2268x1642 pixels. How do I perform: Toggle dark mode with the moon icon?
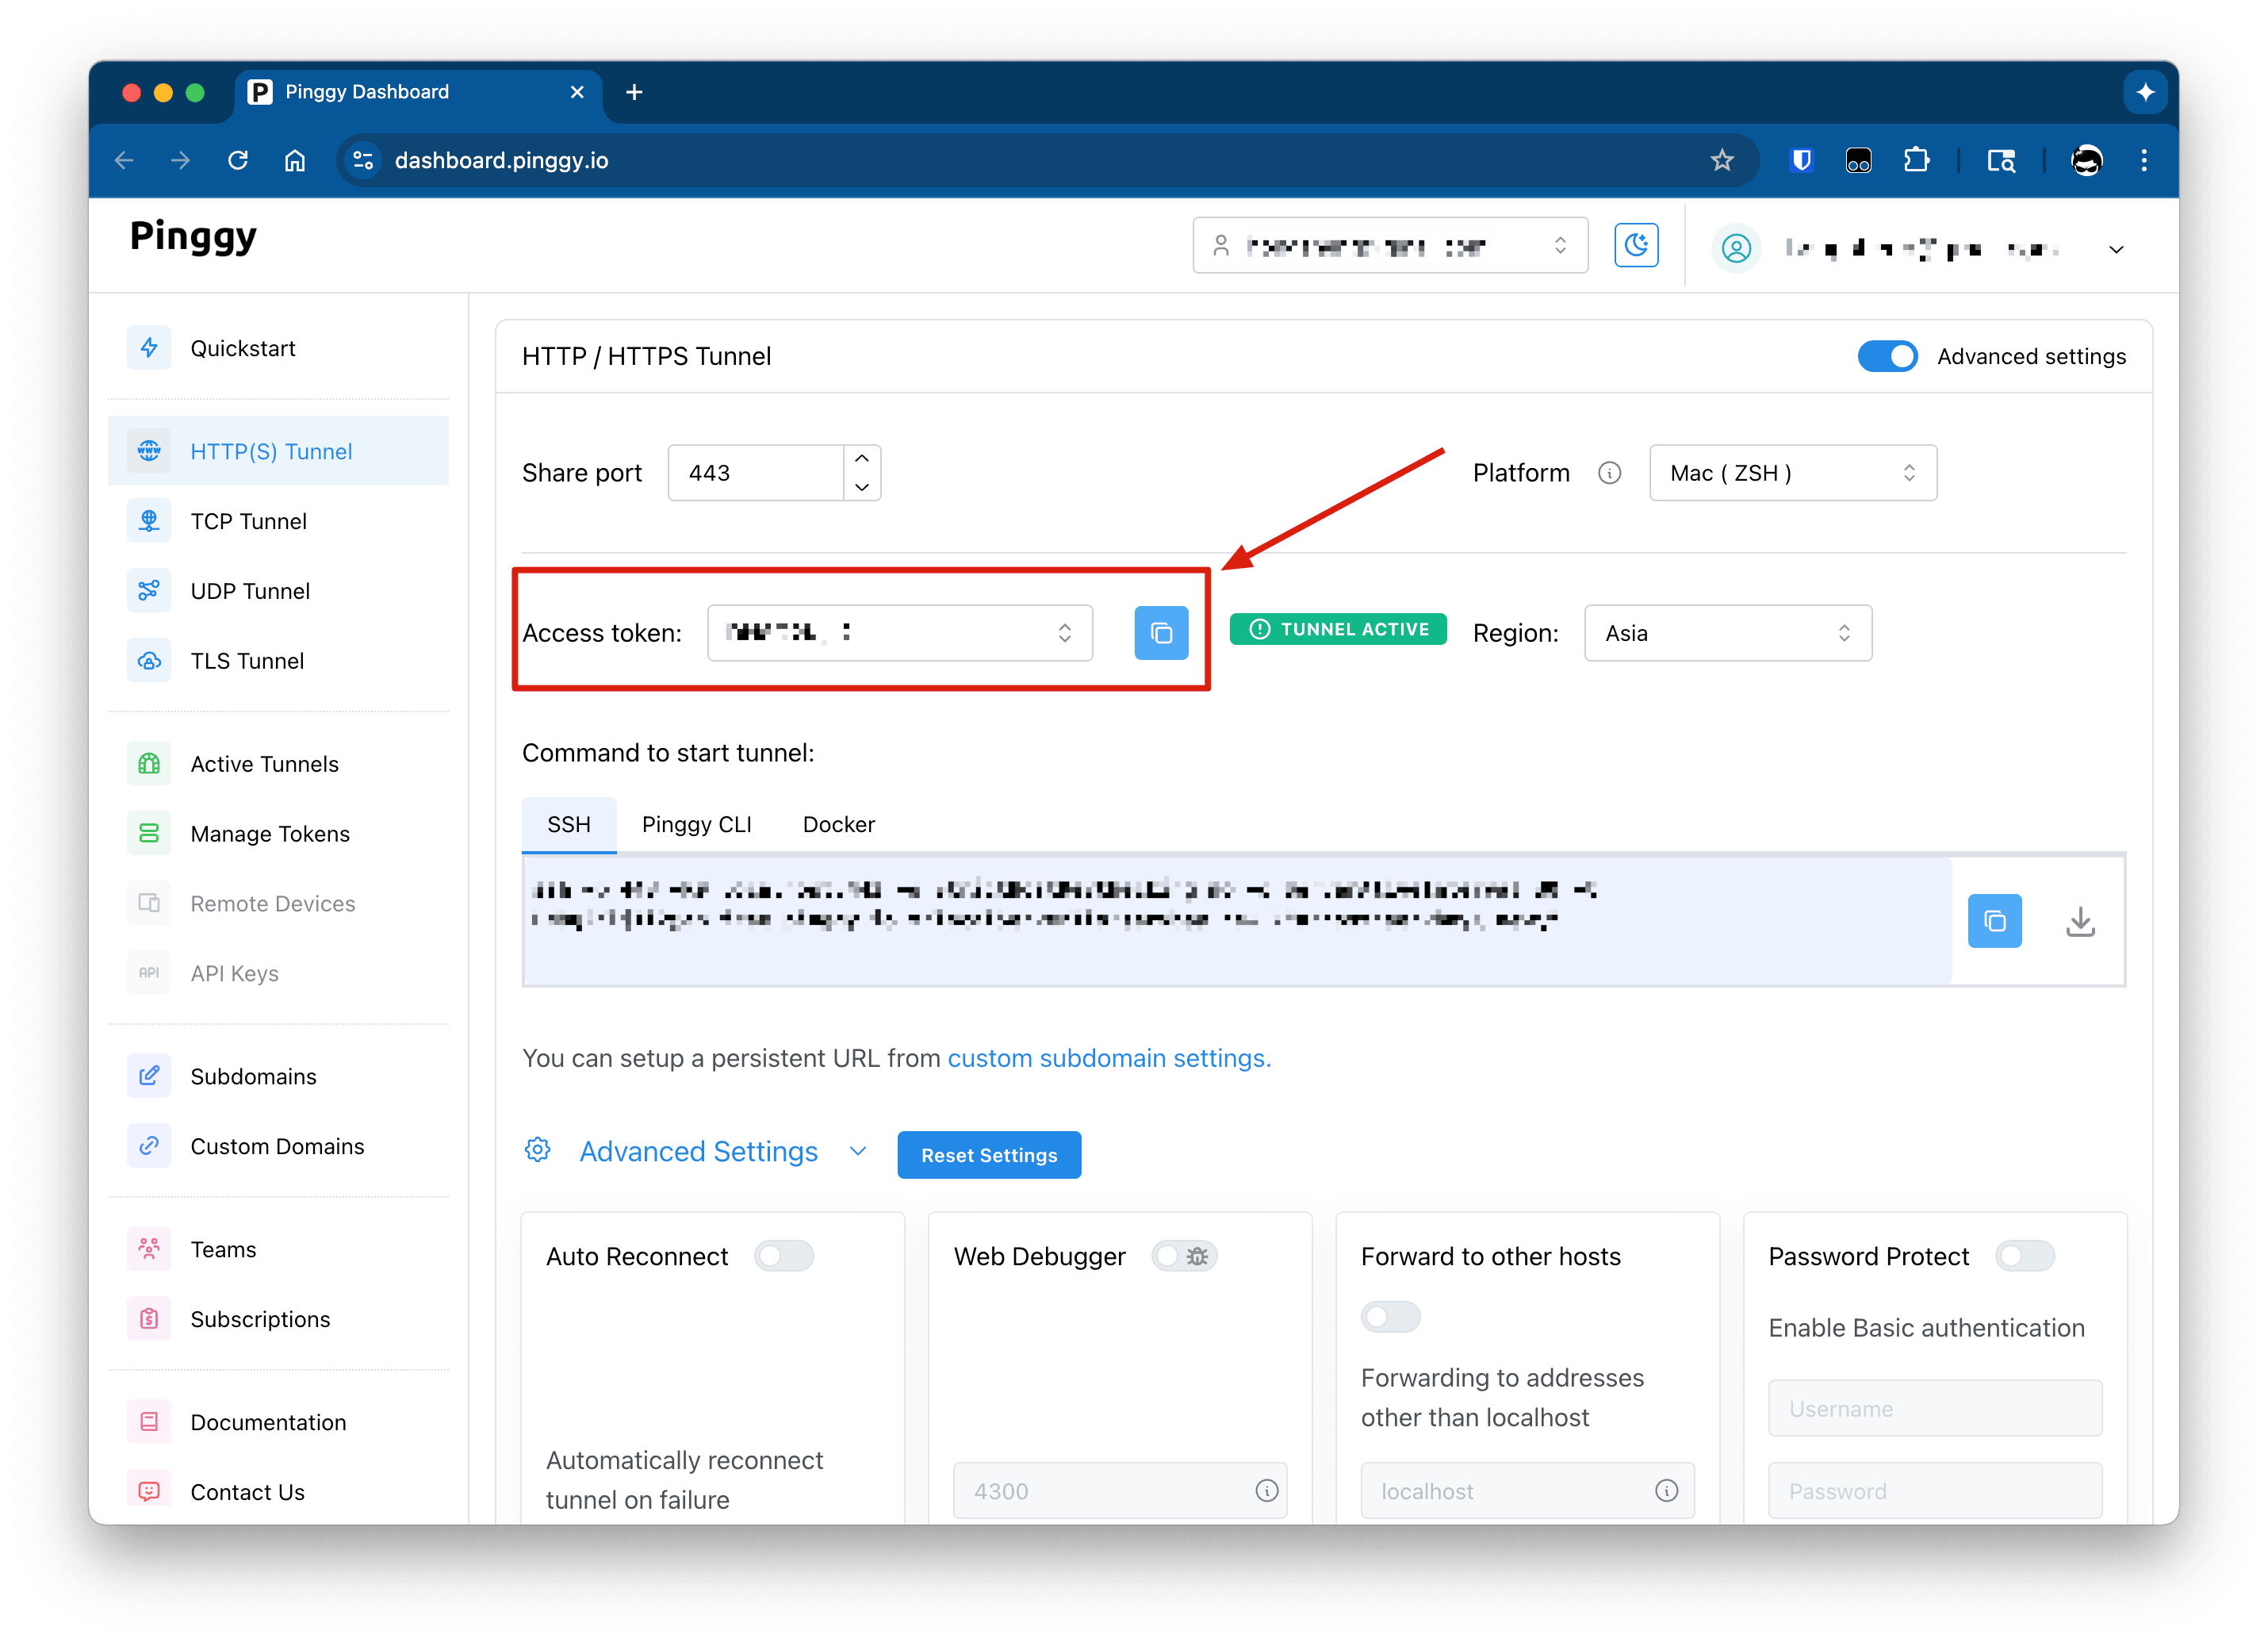coord(1636,246)
